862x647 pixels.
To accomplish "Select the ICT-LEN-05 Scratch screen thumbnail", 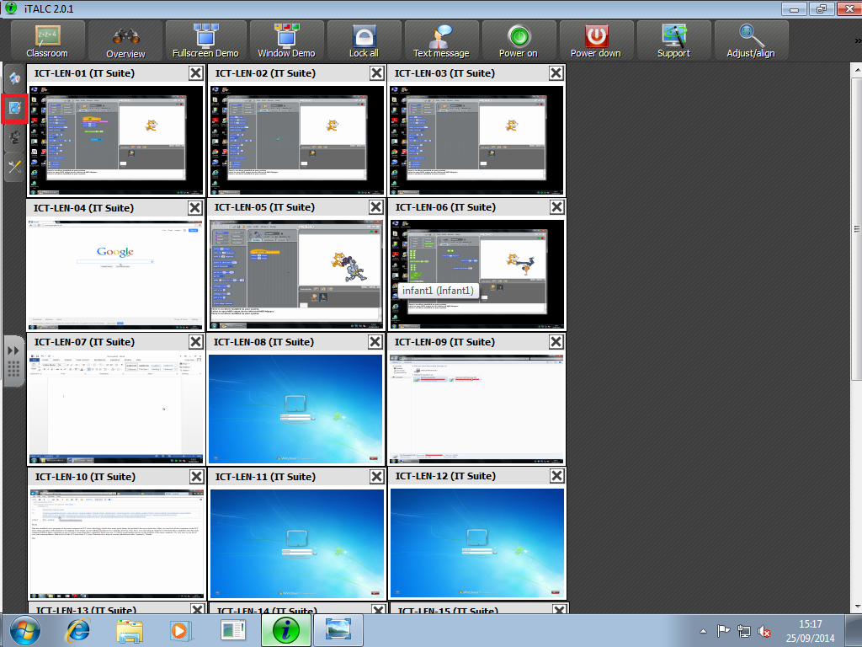I will tap(296, 275).
